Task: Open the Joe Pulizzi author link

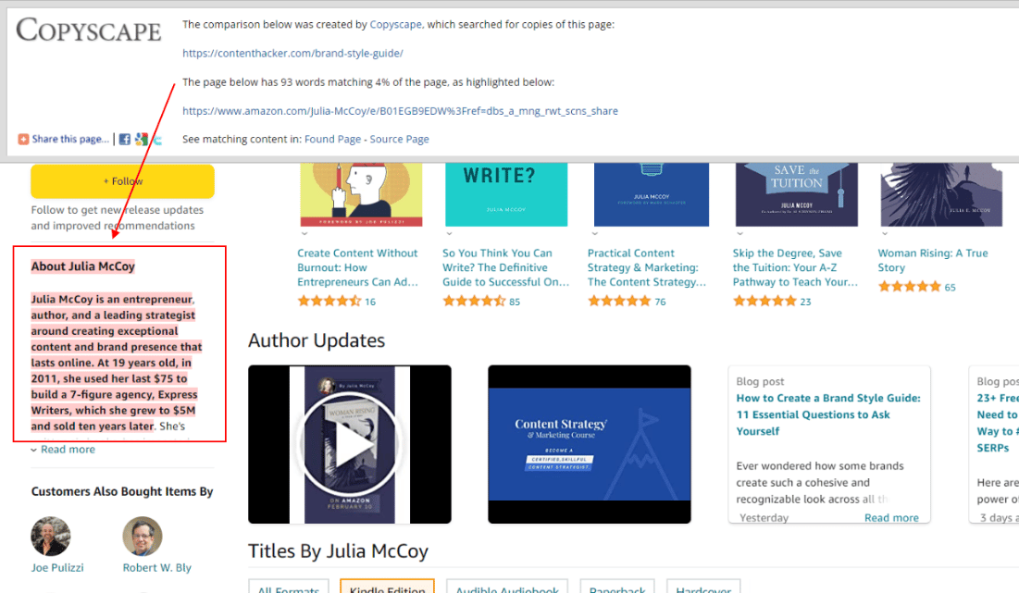Action: pyautogui.click(x=57, y=568)
